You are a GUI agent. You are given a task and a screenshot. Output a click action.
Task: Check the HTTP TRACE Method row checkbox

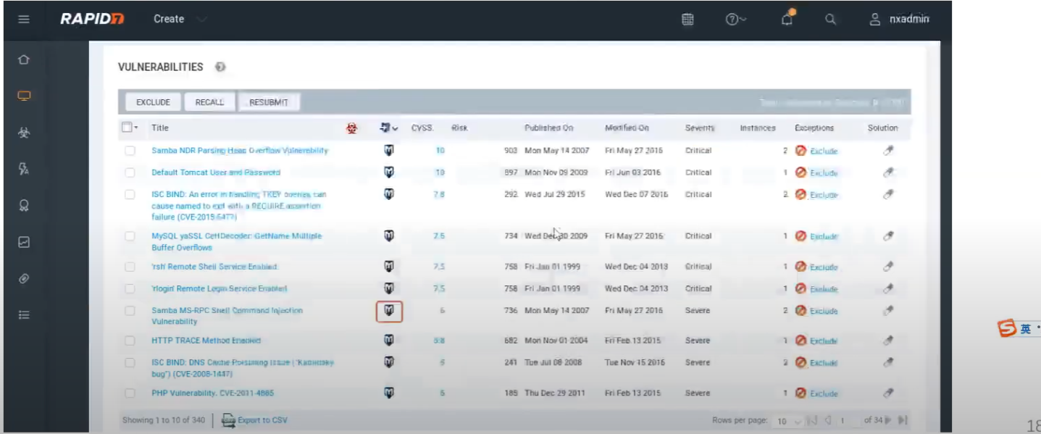(130, 341)
